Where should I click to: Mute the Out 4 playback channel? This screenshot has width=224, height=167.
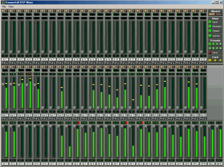pyautogui.click(x=26, y=67)
